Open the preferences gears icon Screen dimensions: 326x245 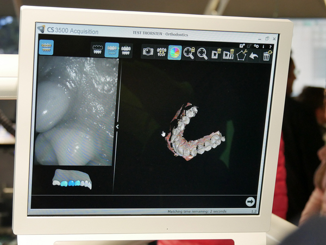(x=256, y=46)
